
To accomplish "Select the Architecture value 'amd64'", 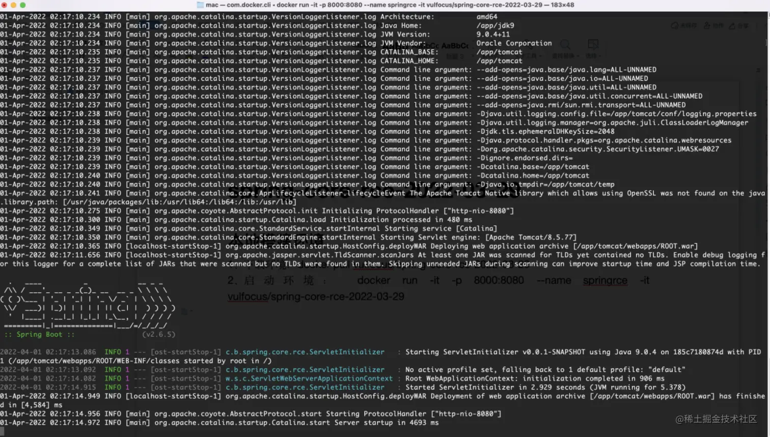I will pos(487,17).
